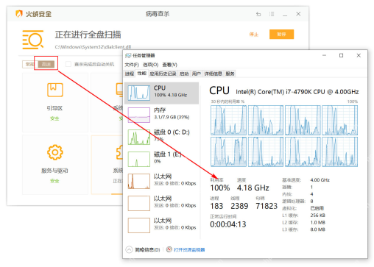The width and height of the screenshot is (374, 267).
Task: Switch to the 用户 tab
Action: pos(197,74)
